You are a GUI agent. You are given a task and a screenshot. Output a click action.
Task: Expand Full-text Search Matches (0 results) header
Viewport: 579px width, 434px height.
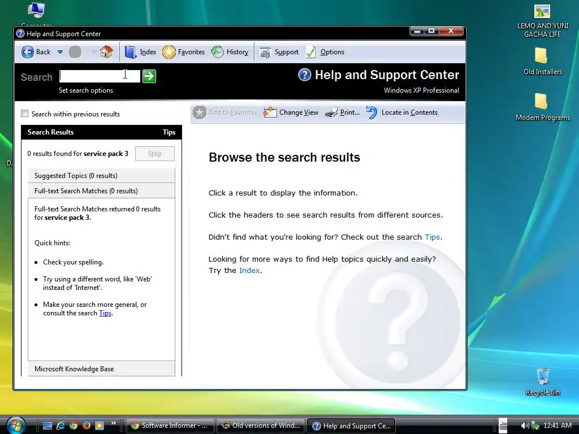102,191
